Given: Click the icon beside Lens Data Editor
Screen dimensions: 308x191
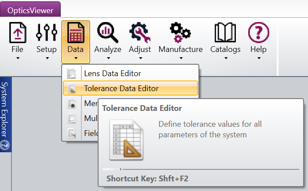Looking at the screenshot, I should pos(71,73).
